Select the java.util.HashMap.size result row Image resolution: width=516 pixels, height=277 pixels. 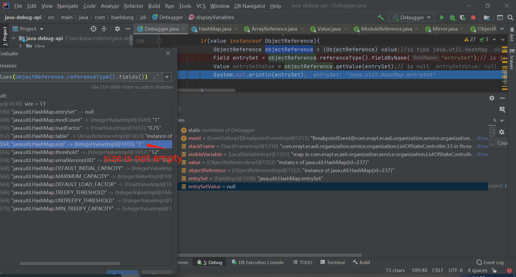click(86, 144)
